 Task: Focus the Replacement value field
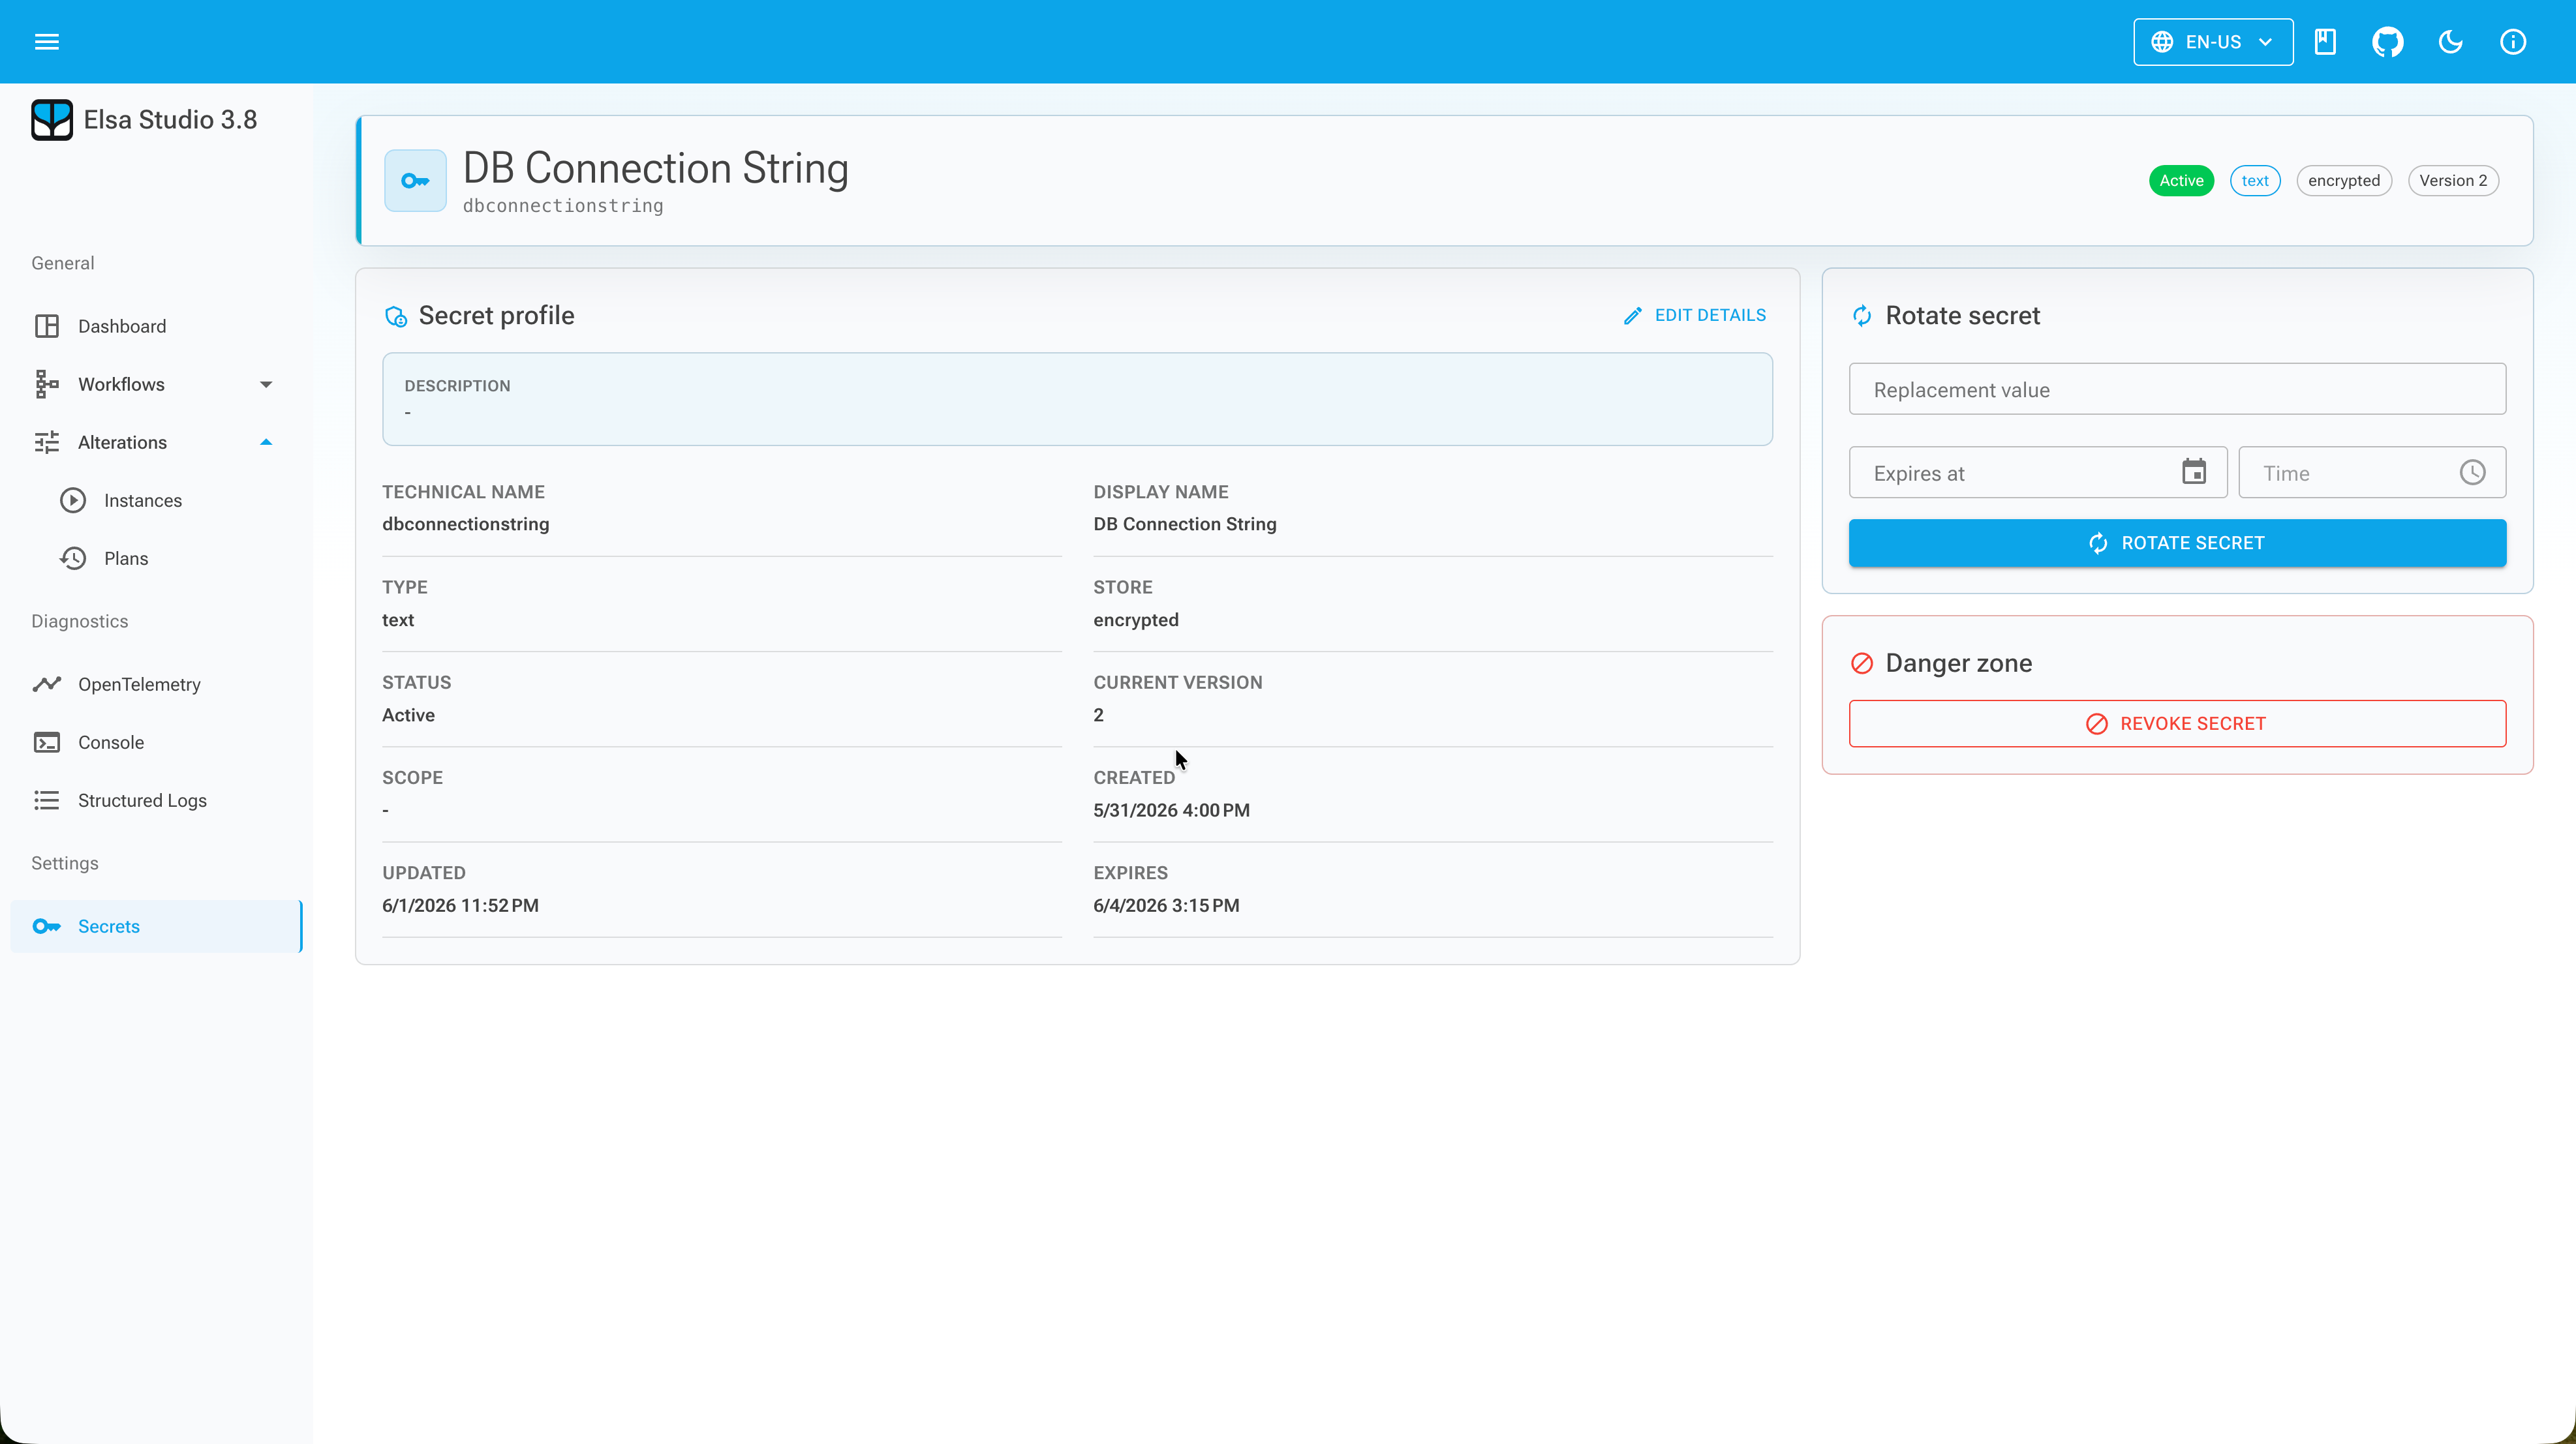coord(2177,389)
